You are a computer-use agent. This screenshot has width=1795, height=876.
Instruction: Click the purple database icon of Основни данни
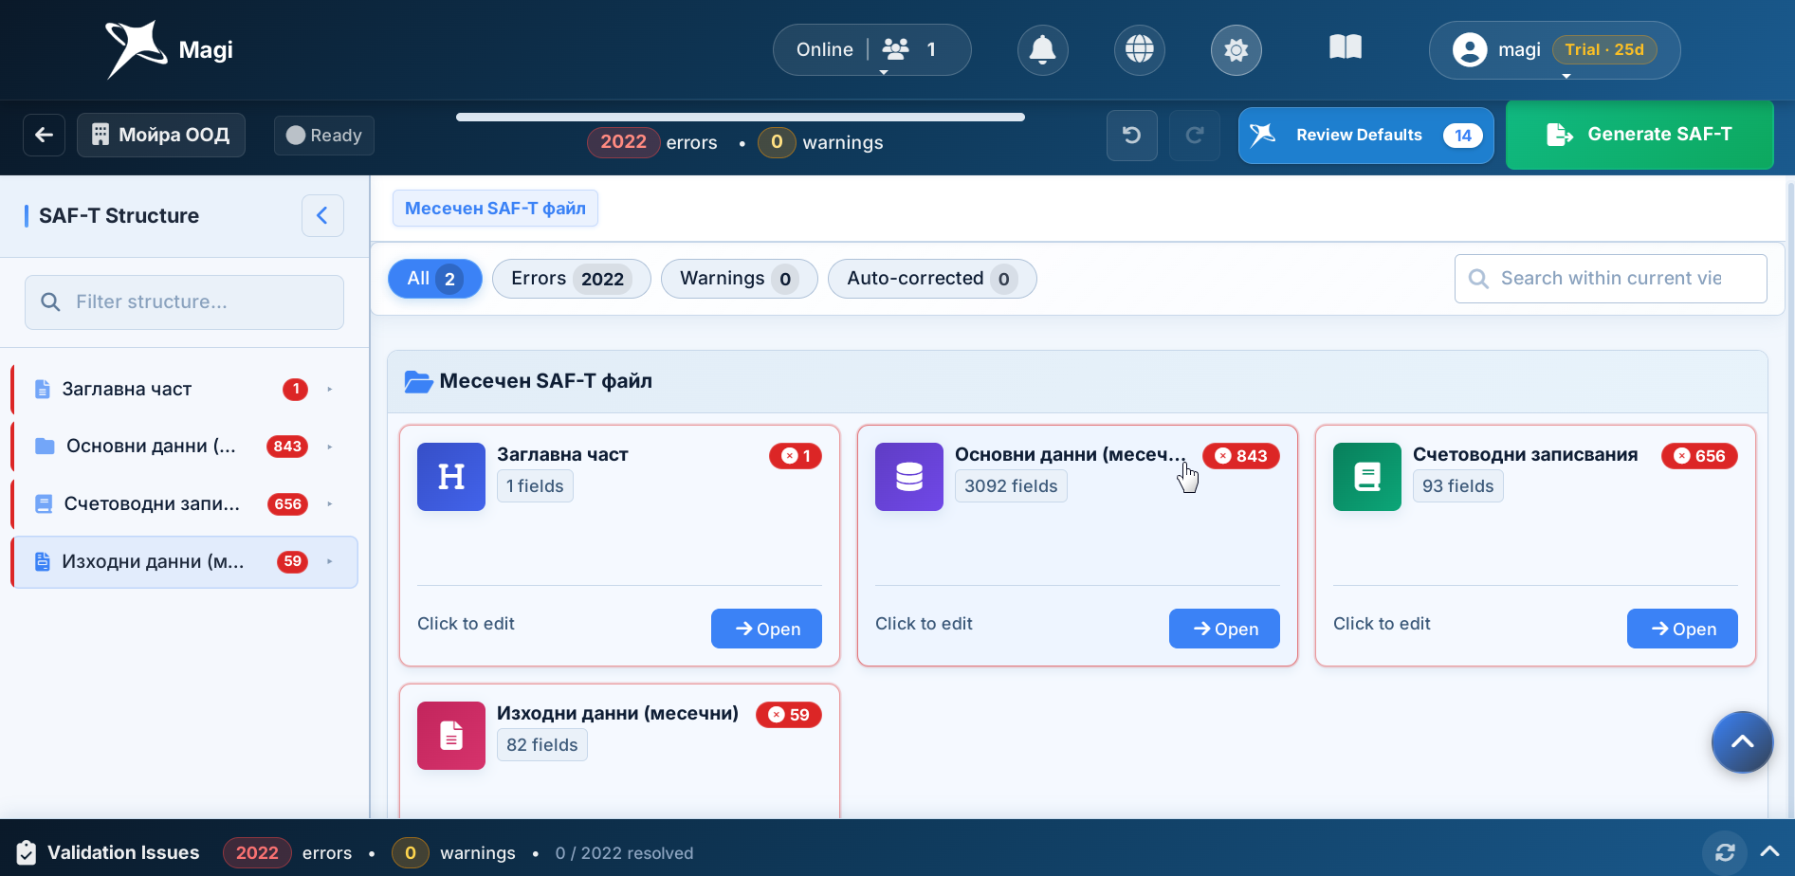pos(909,477)
